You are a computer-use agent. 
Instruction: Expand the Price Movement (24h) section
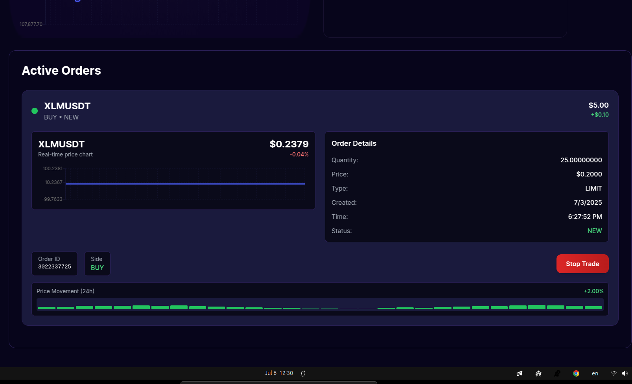65,291
